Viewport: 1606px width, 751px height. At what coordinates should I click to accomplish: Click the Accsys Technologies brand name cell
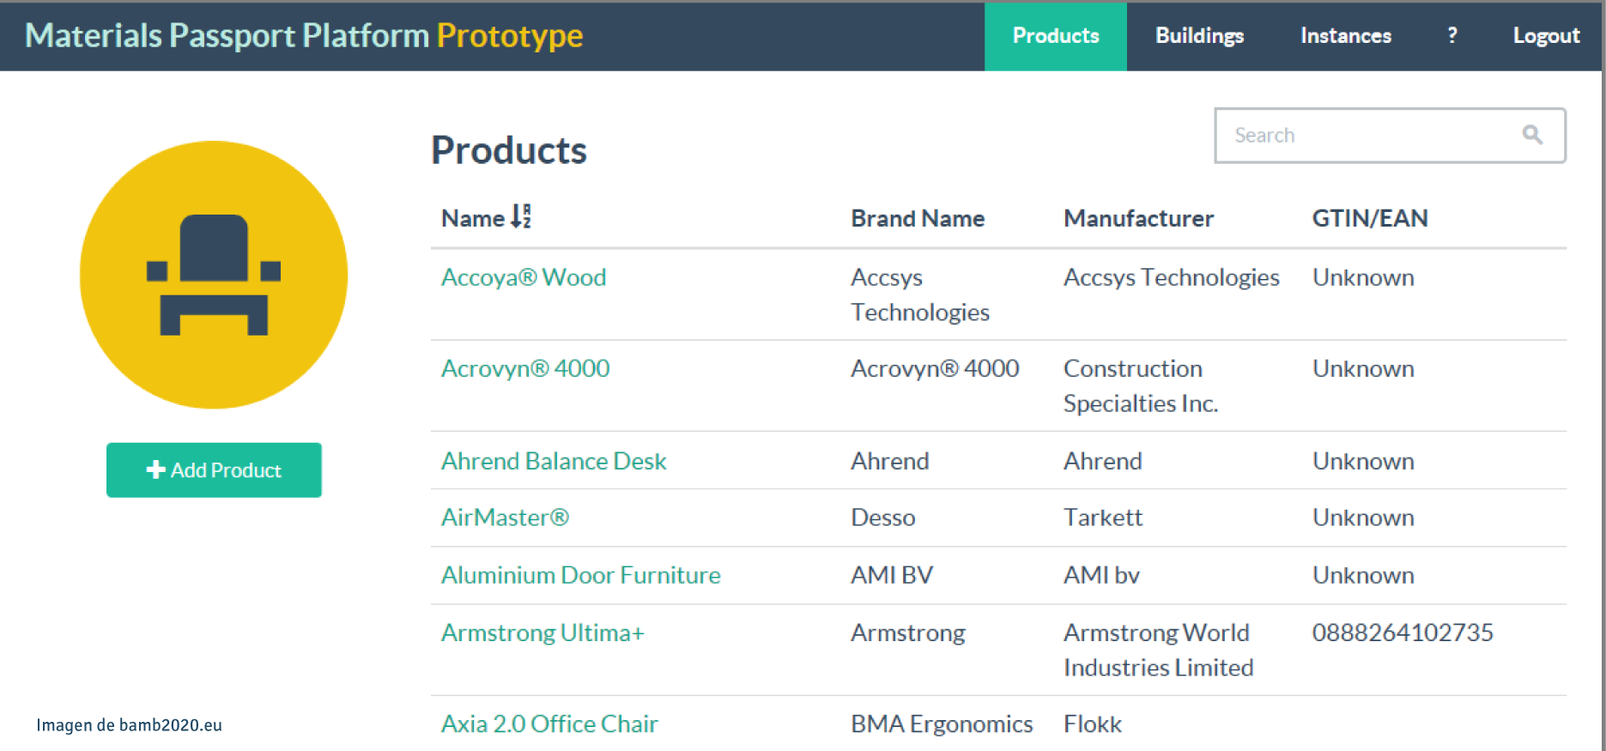point(920,294)
